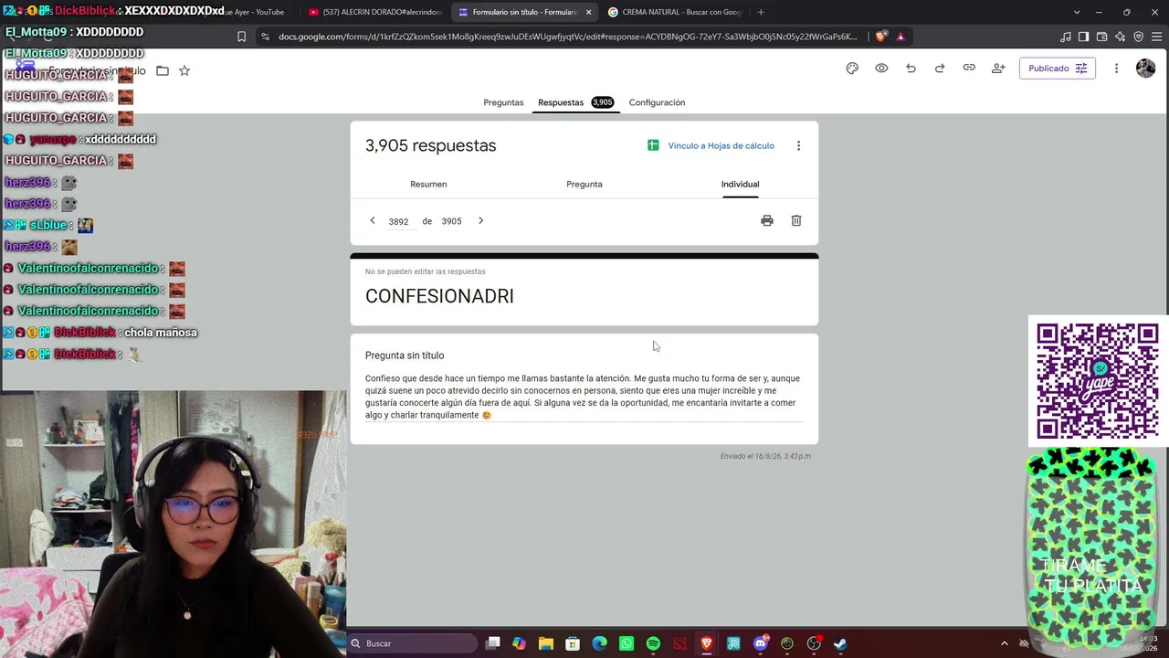Redo the last form change
The image size is (1169, 658).
coord(940,69)
